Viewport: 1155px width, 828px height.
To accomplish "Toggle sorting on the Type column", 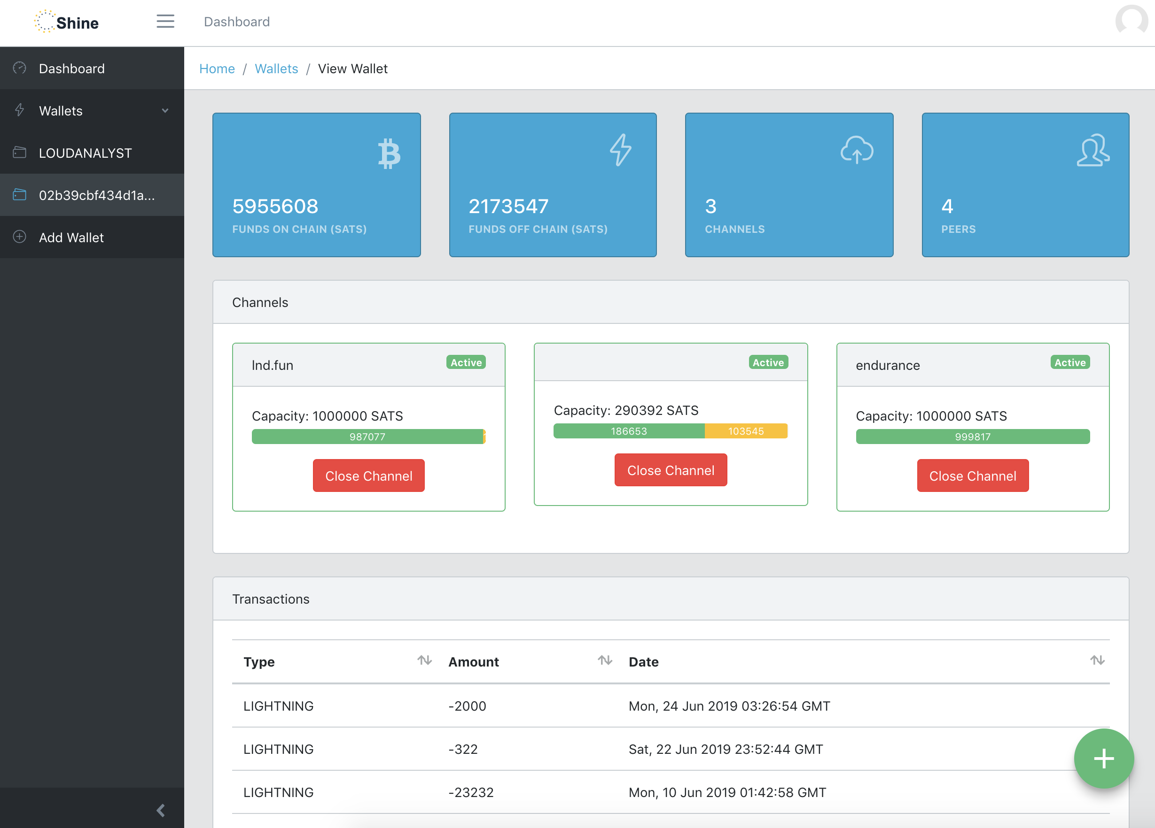I will [425, 661].
